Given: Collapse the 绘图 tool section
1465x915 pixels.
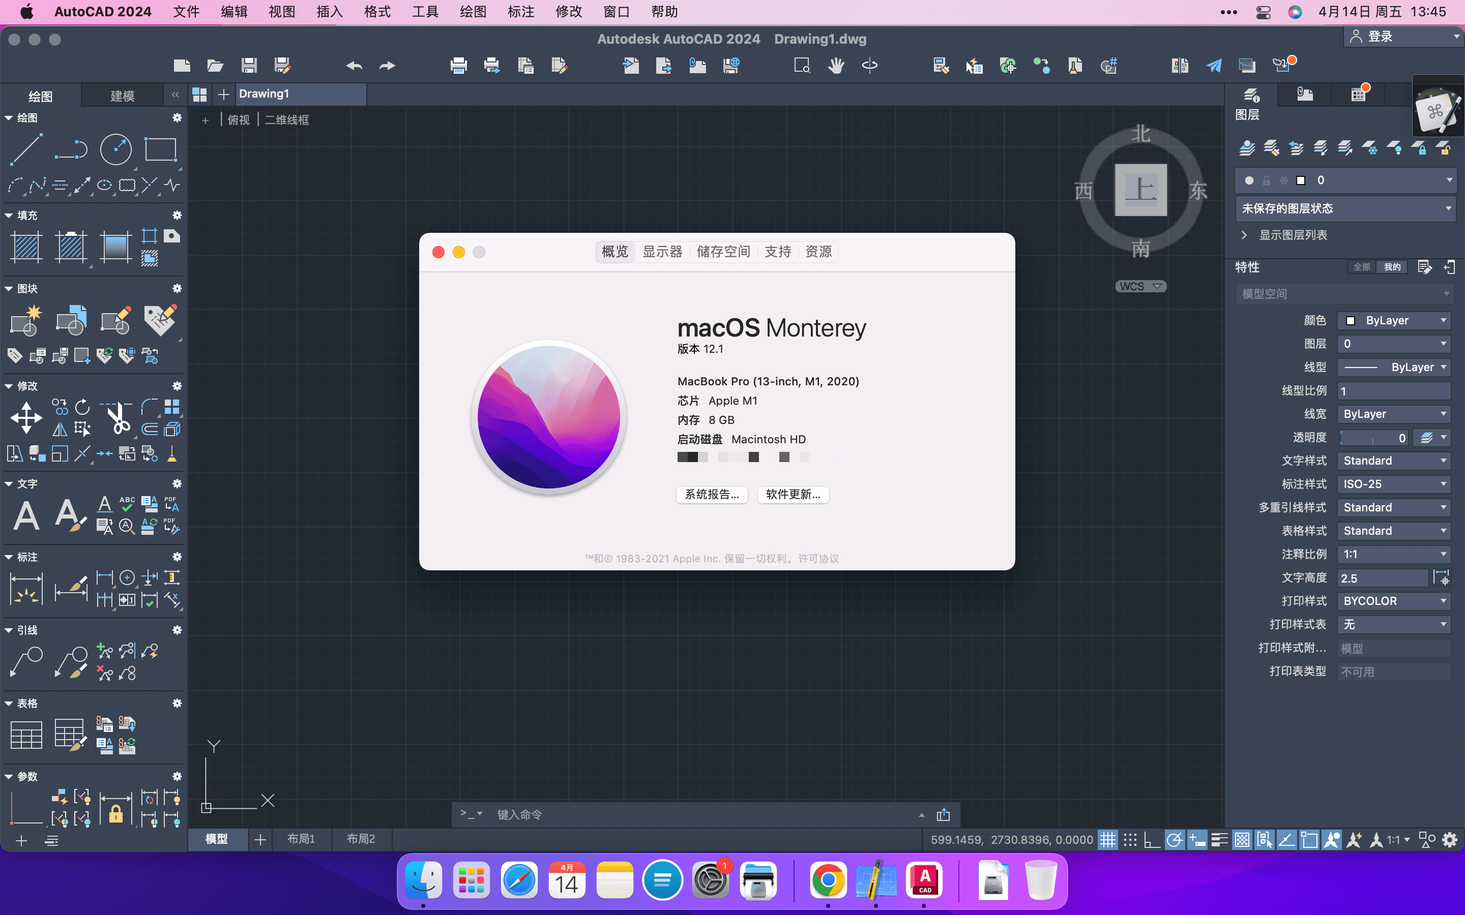Looking at the screenshot, I should click(9, 118).
